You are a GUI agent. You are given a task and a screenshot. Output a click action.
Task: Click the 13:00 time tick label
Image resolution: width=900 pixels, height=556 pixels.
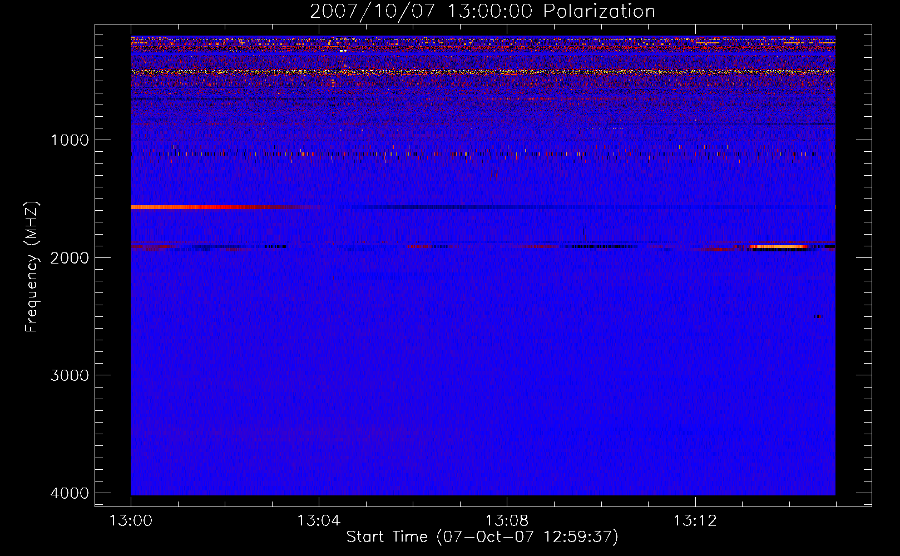(x=131, y=521)
